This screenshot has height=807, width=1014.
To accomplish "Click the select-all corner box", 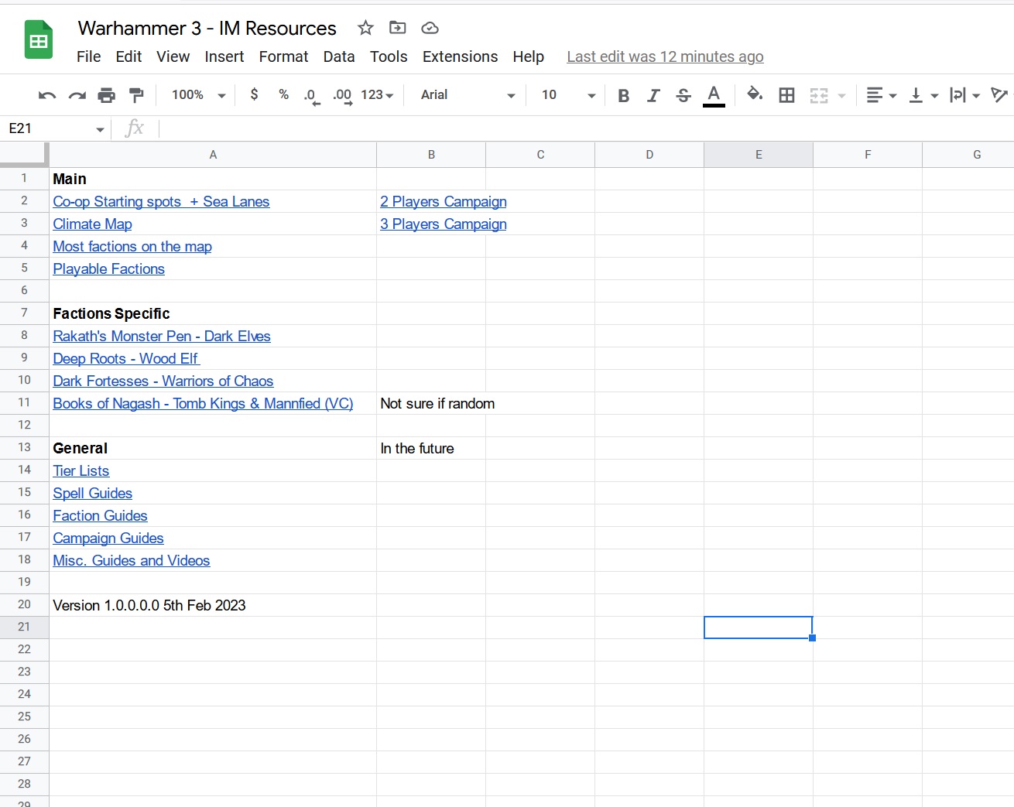I will click(24, 155).
